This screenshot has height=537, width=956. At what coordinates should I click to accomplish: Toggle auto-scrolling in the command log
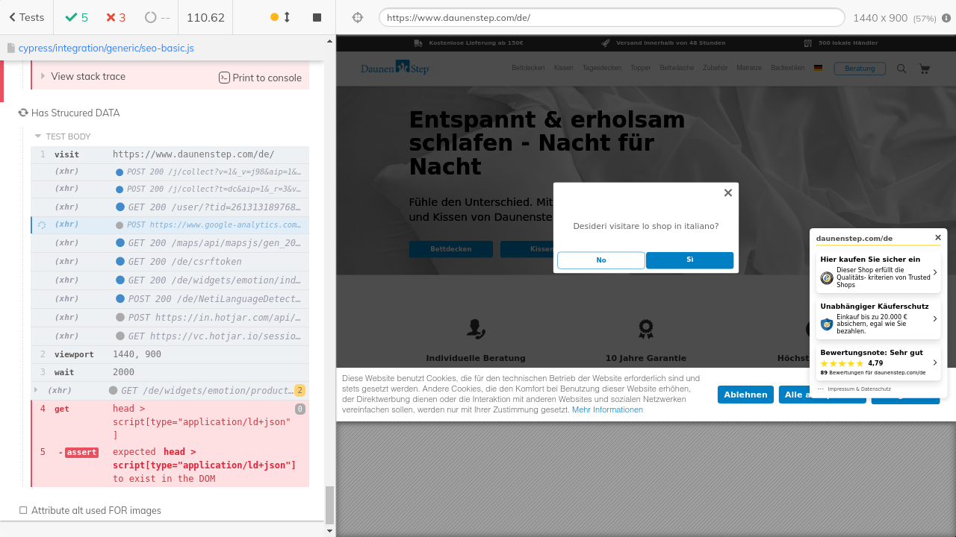(281, 17)
